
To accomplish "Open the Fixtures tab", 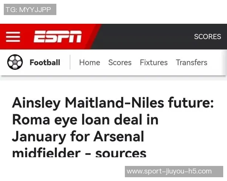I will tap(154, 63).
